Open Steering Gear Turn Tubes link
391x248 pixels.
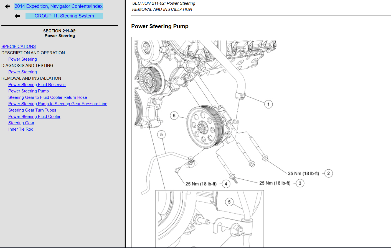32,110
